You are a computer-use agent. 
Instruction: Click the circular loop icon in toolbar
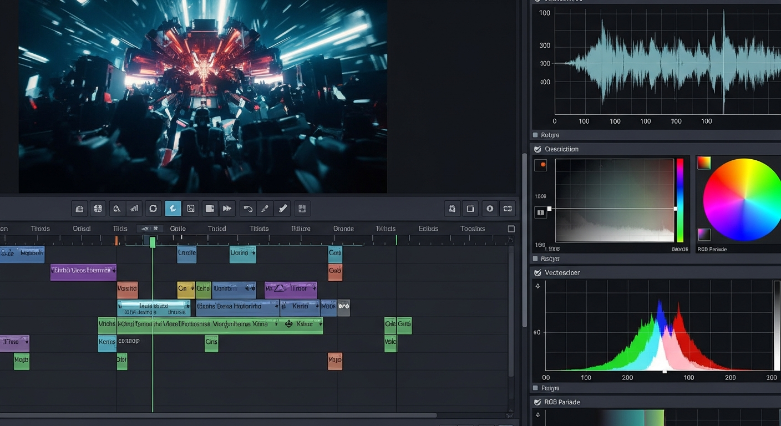click(x=153, y=209)
